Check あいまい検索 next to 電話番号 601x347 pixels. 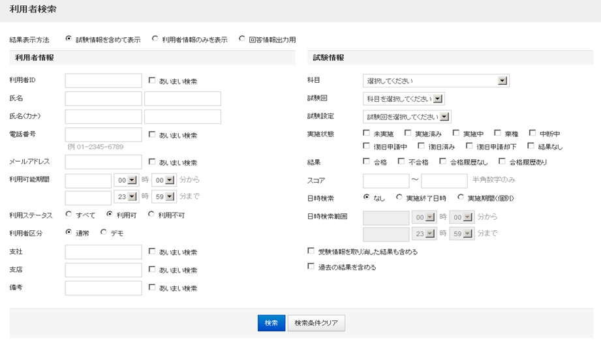point(152,135)
